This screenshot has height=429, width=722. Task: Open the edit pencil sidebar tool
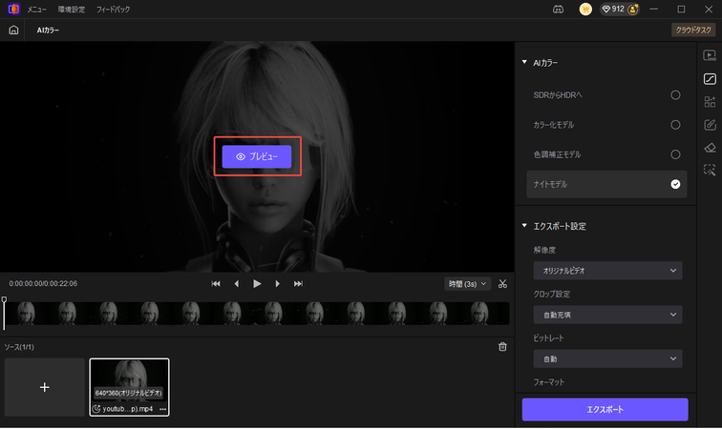[x=710, y=125]
